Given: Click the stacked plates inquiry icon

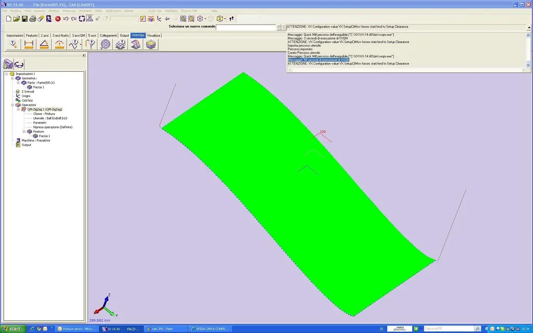Looking at the screenshot, I should point(120,44).
